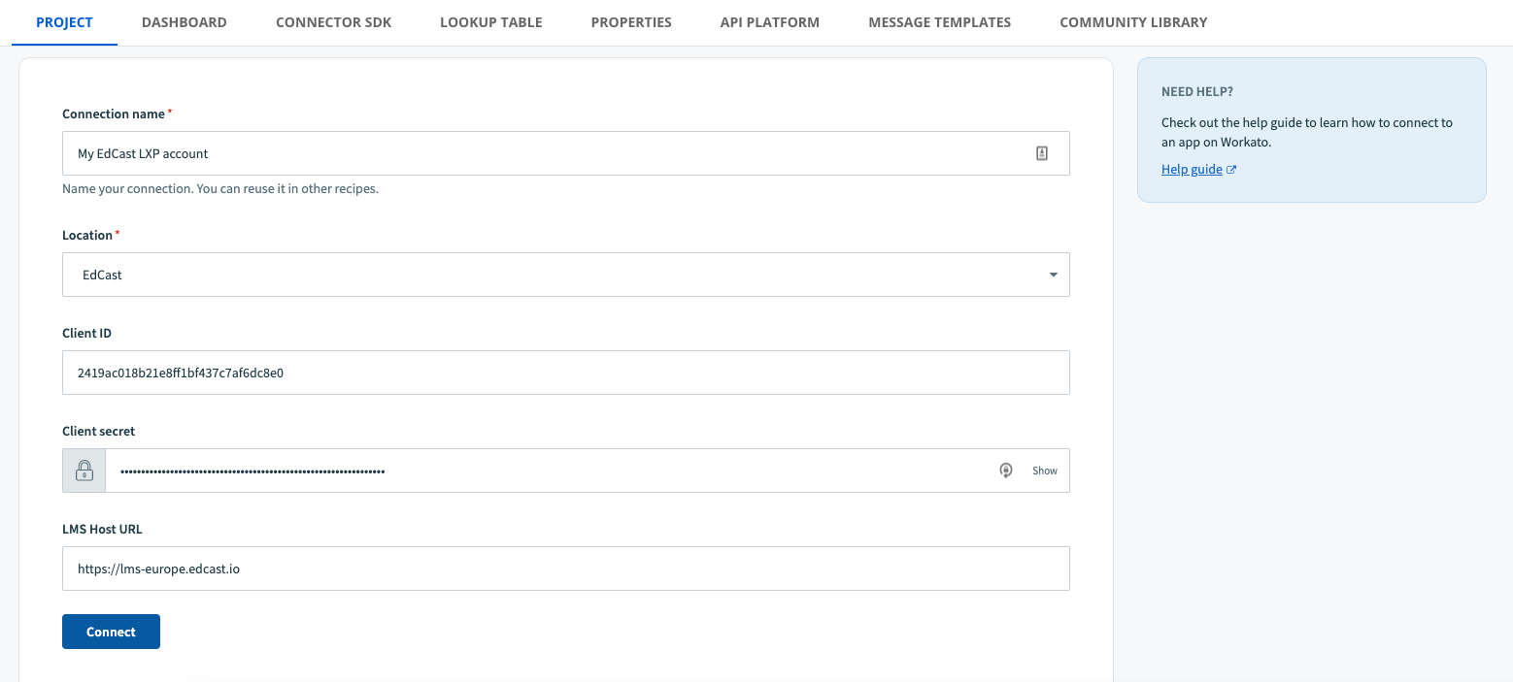Click the contact card icon in Connection name

click(x=1042, y=153)
